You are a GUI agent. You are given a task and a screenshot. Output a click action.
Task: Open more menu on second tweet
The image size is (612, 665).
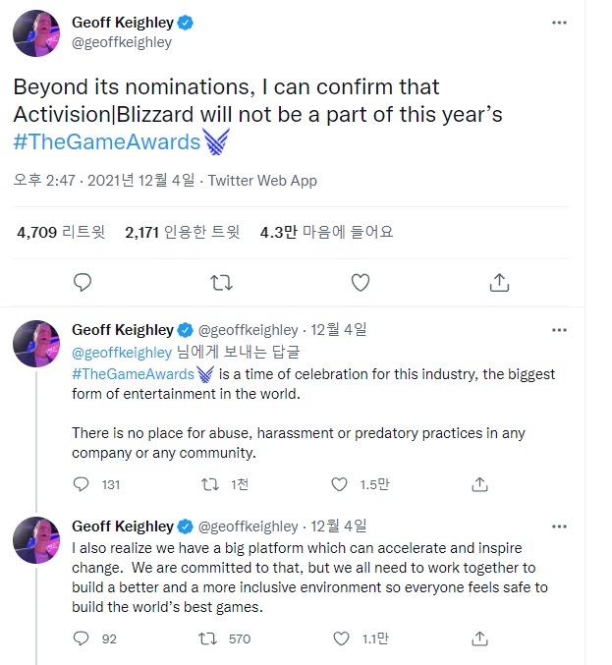559,330
